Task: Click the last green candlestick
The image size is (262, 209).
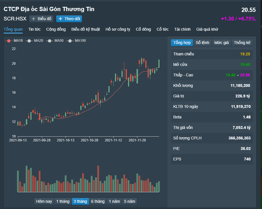Action: (x=159, y=64)
